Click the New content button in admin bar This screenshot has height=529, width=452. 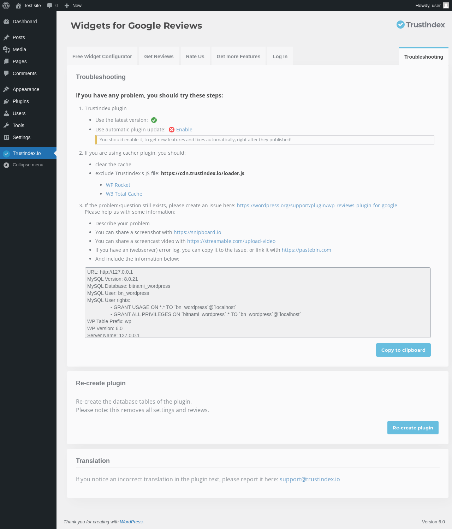coord(73,6)
